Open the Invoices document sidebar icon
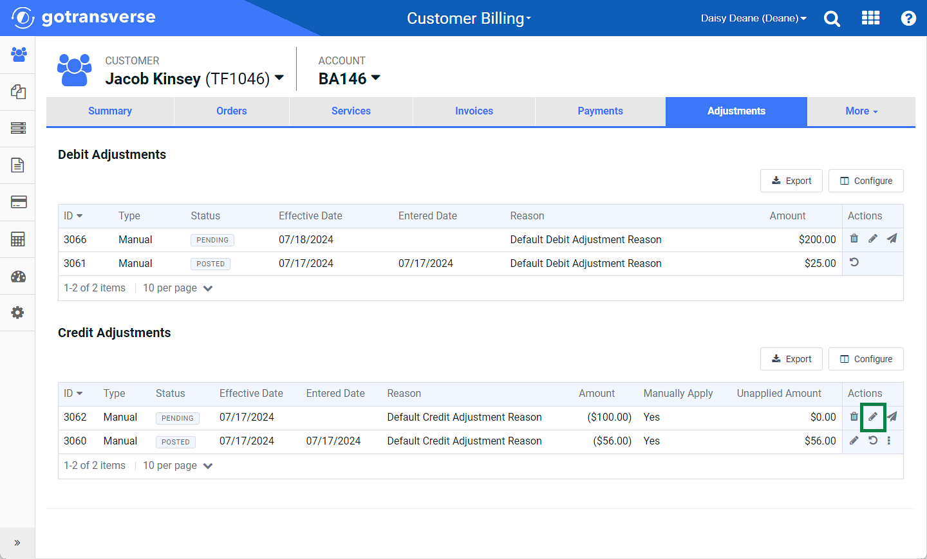Viewport: 927px width, 559px height. coord(18,165)
